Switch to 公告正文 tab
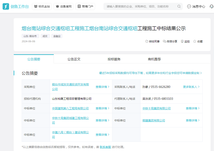Screen dimensions: 214x151 click(x=74, y=59)
